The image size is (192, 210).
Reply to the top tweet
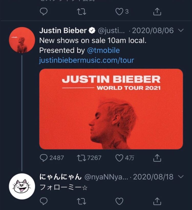(x=44, y=12)
